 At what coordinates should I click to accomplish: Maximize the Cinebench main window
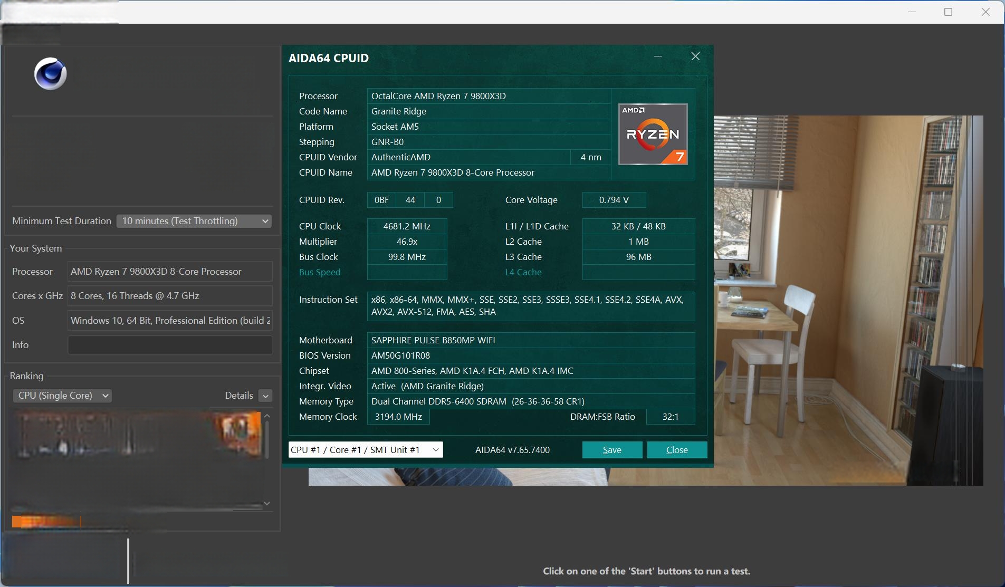(948, 12)
